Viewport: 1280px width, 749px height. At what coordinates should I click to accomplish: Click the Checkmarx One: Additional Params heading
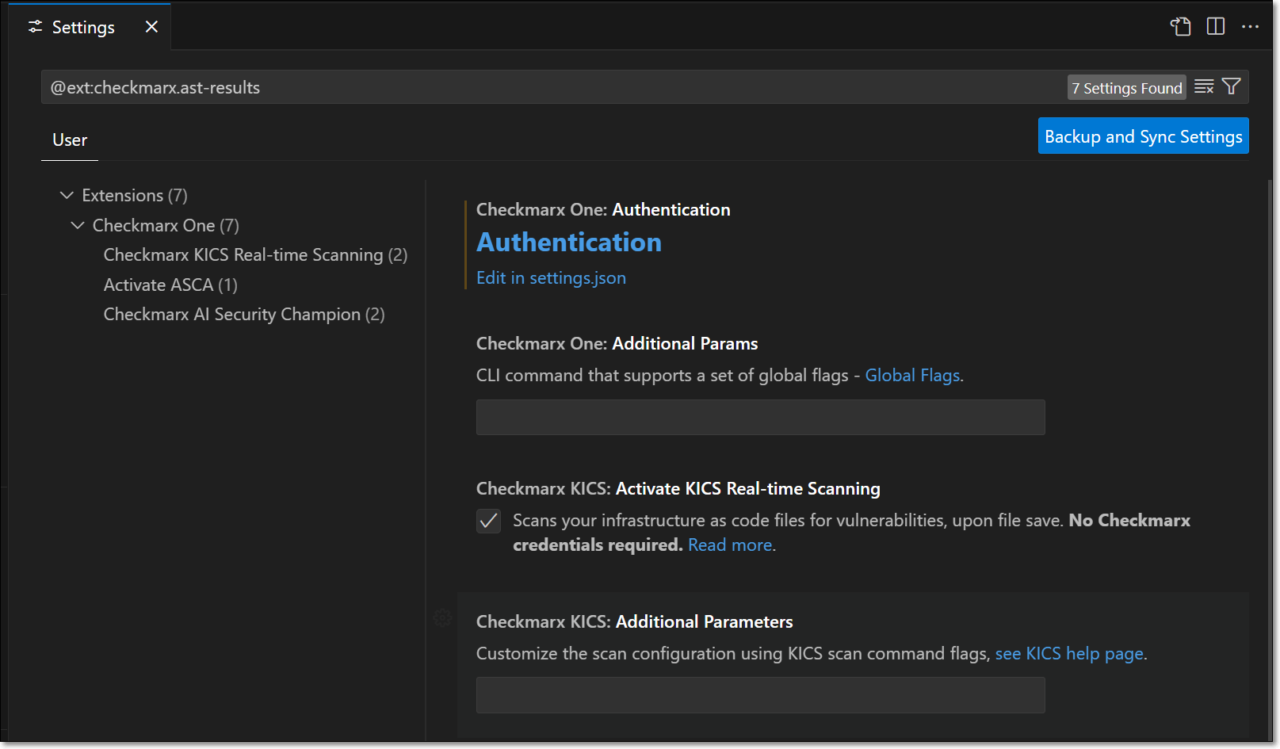pyautogui.click(x=617, y=344)
